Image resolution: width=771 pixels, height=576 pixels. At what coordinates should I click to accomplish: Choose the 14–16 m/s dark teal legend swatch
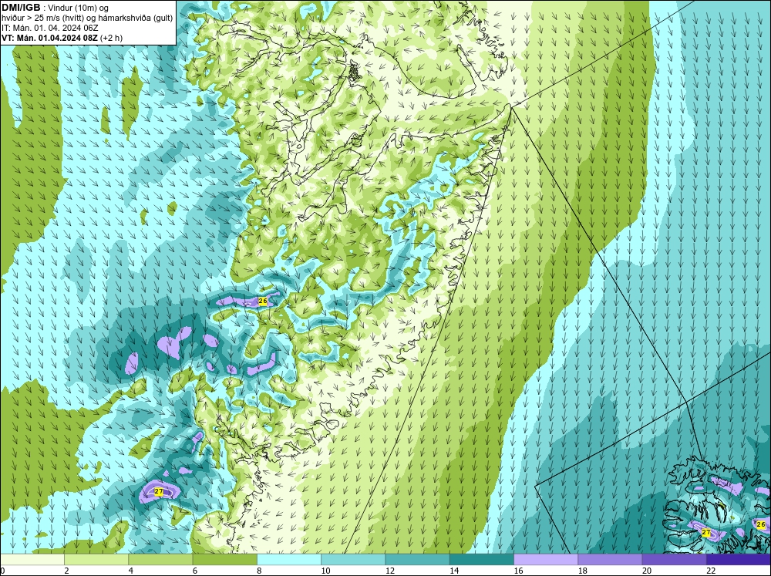(x=482, y=559)
